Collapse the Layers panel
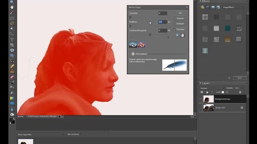Screen dimensions: 257x144 [200, 83]
